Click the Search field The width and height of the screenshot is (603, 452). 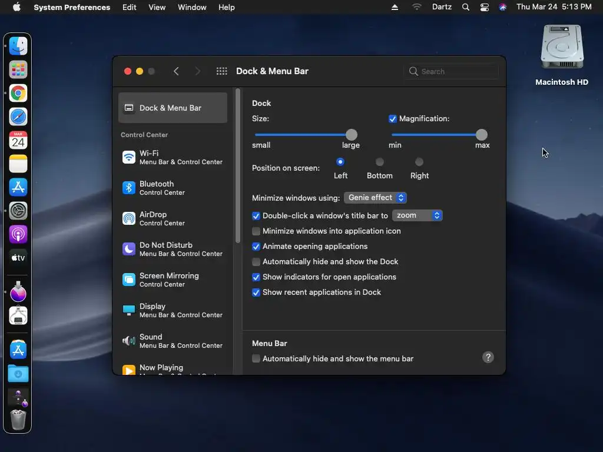coord(452,71)
